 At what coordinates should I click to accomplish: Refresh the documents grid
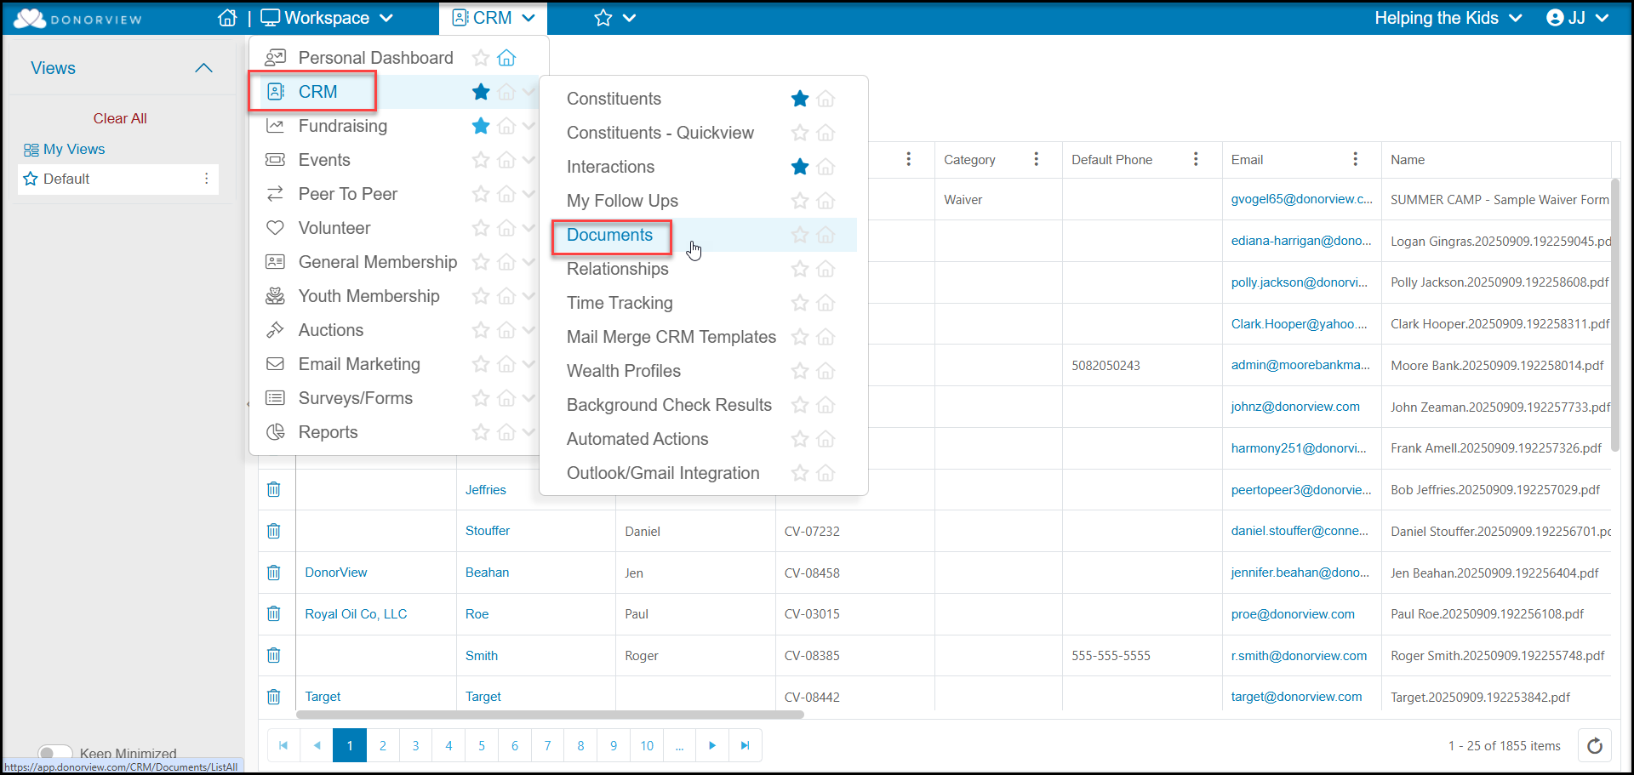point(1595,746)
